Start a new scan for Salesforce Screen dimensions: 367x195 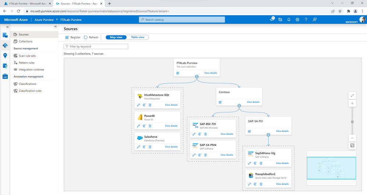pyautogui.click(x=144, y=147)
